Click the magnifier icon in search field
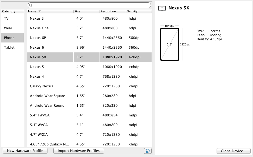 coord(31,5)
